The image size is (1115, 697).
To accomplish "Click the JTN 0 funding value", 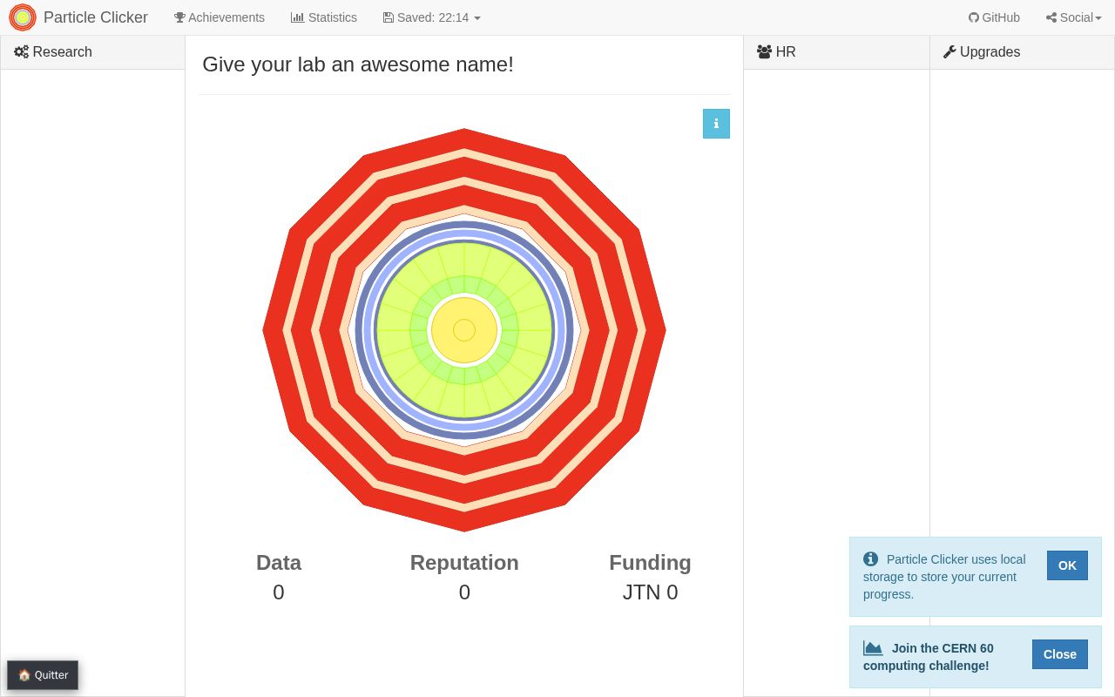I will pyautogui.click(x=650, y=592).
